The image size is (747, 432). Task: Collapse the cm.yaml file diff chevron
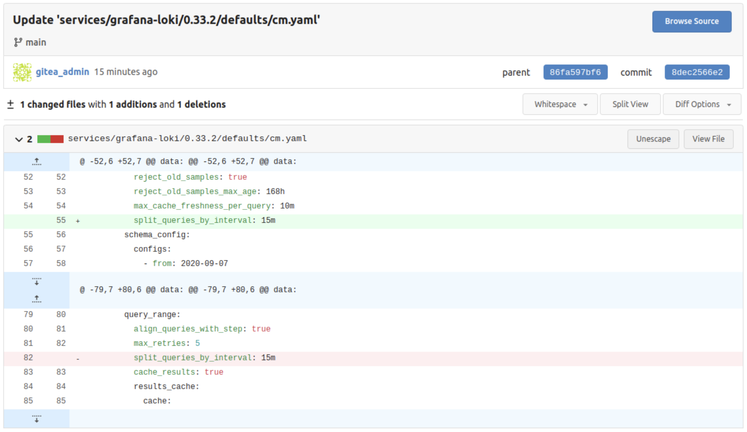pyautogui.click(x=19, y=139)
